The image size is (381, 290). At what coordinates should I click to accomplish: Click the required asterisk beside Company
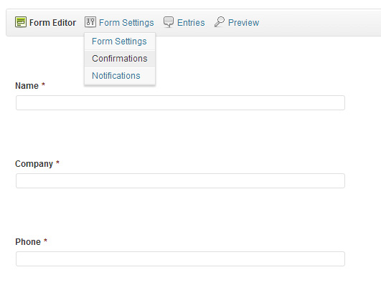tap(57, 163)
